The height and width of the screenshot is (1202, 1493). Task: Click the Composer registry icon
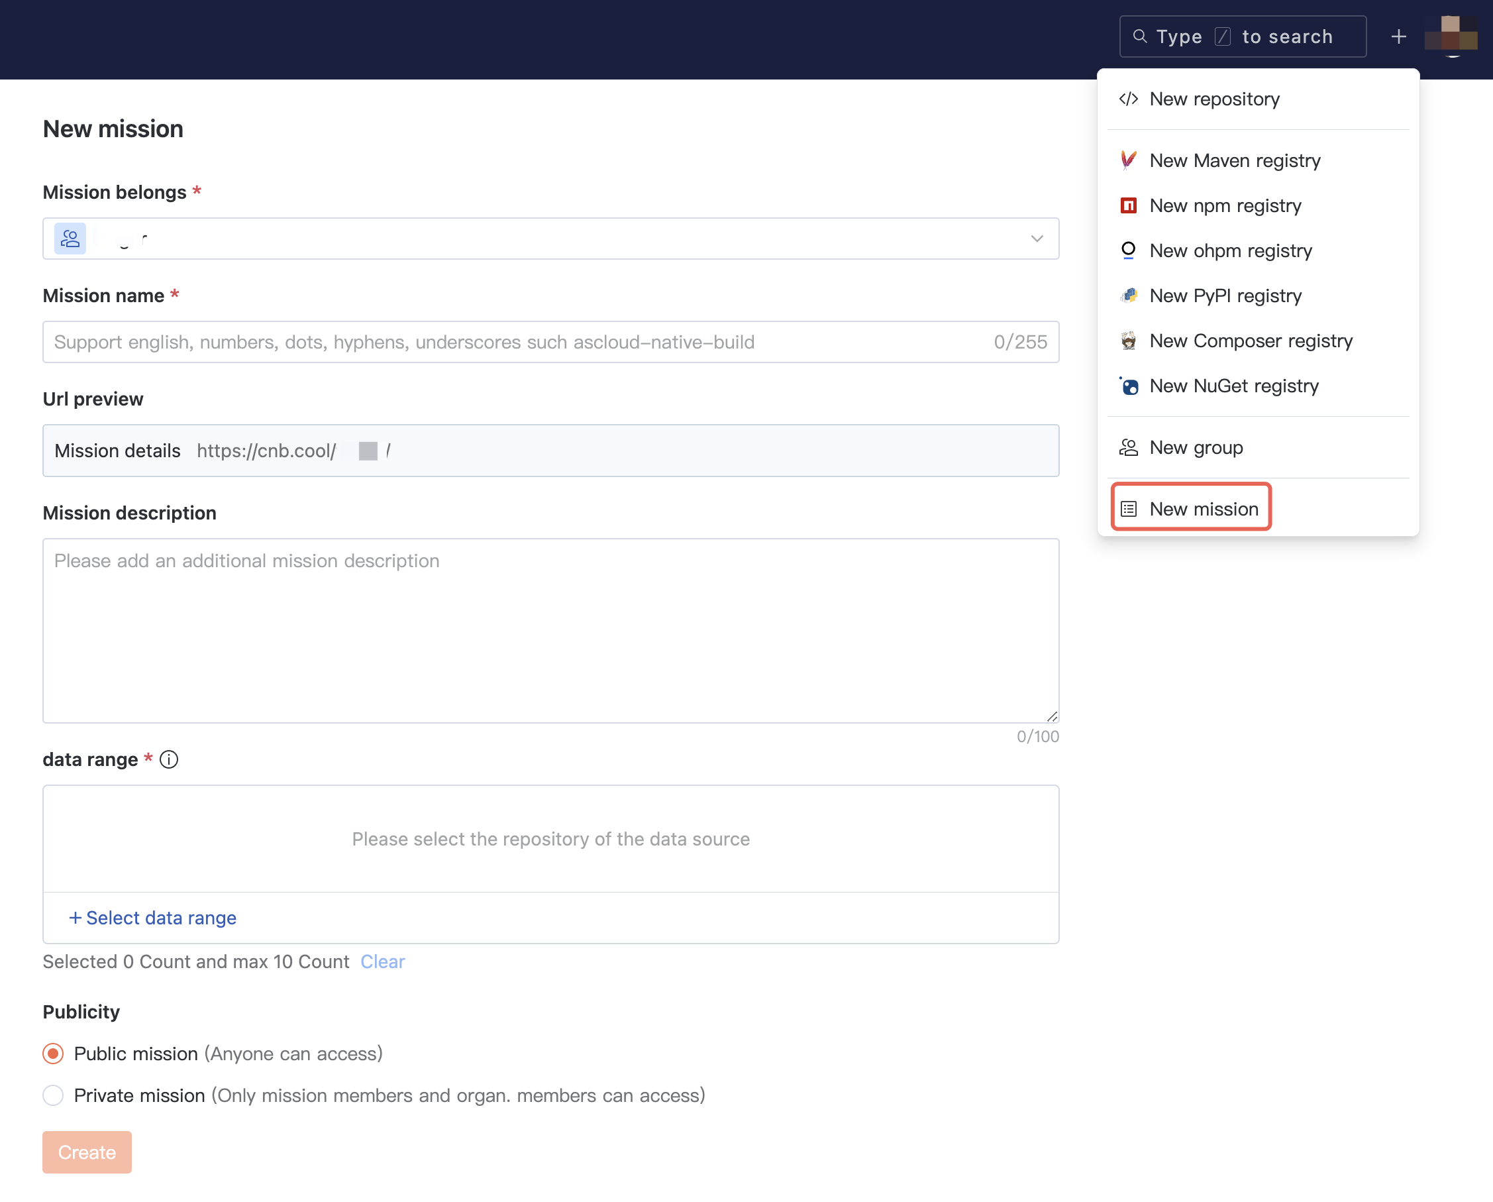click(1128, 341)
